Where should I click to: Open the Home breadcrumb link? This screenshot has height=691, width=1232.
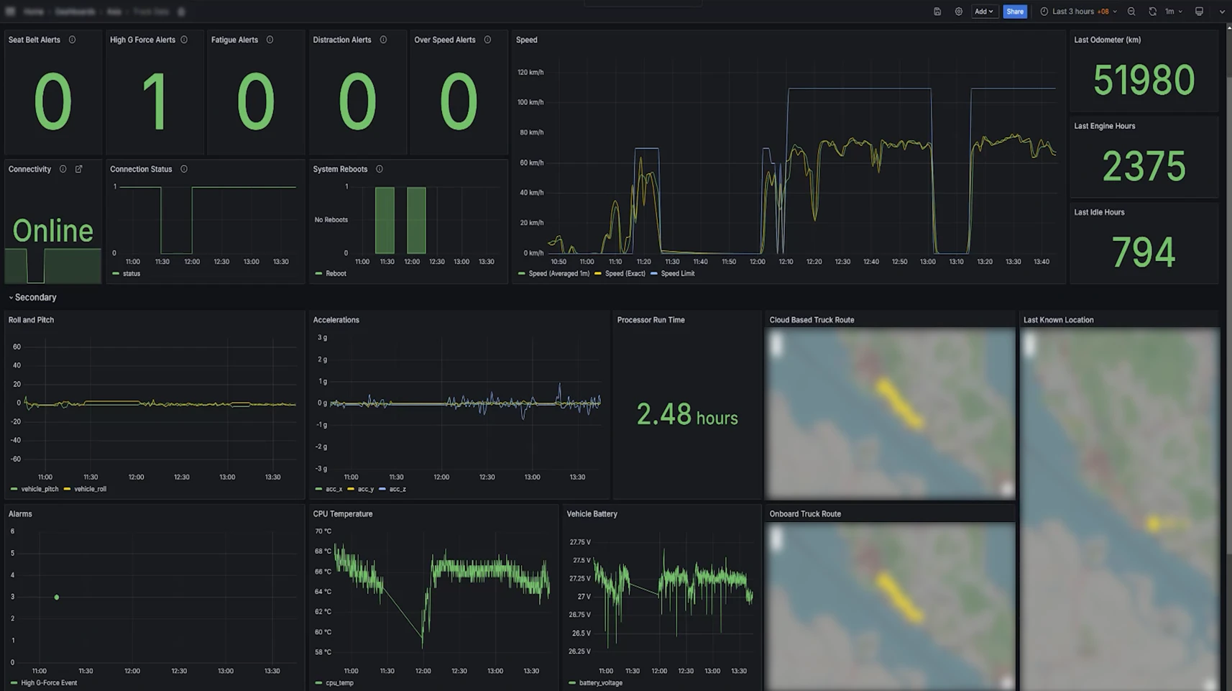33,12
